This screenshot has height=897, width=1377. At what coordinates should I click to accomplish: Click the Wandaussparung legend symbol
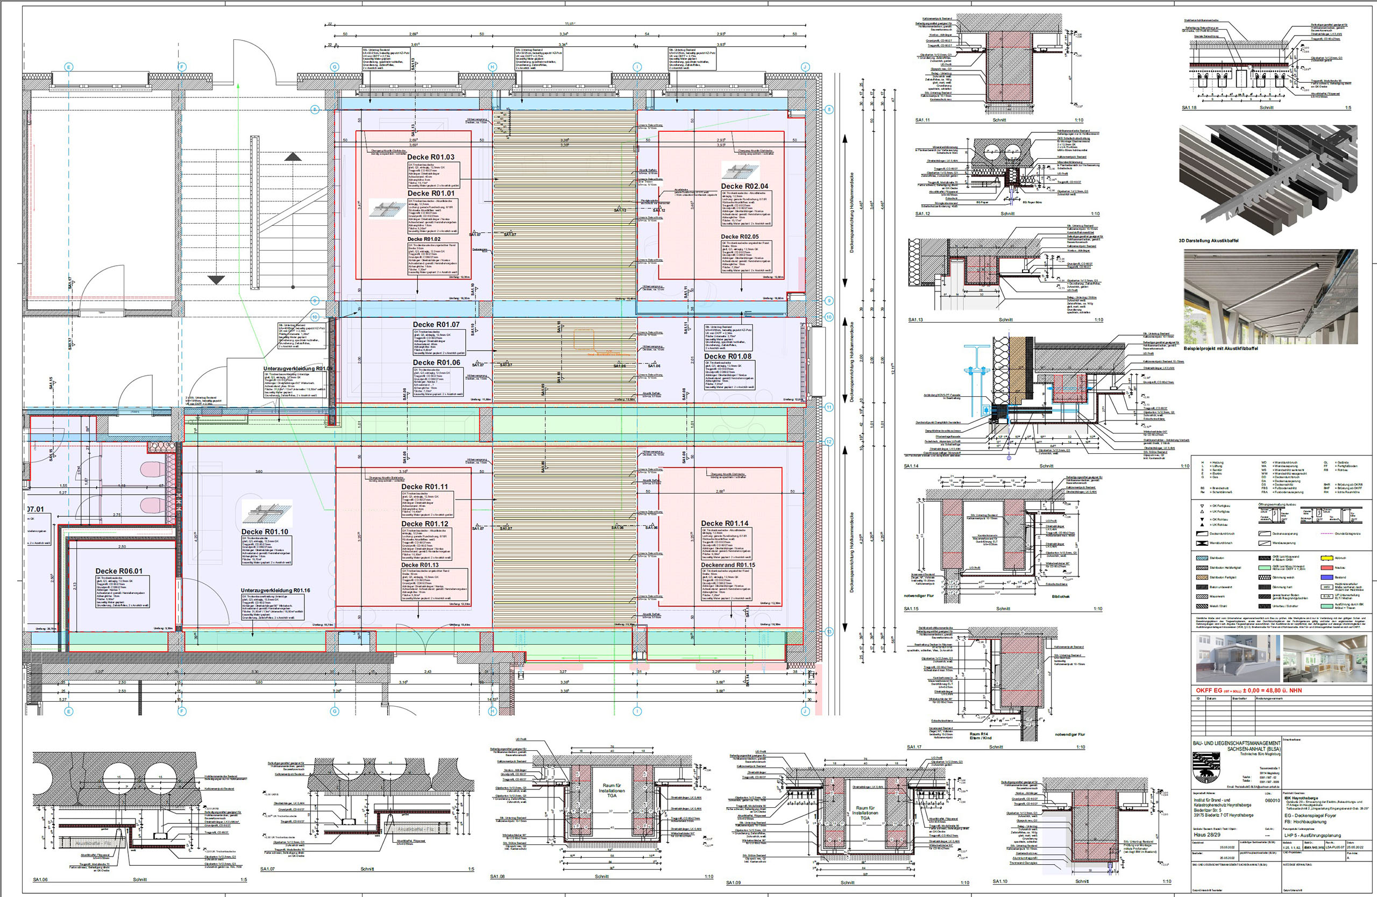pos(1265,544)
